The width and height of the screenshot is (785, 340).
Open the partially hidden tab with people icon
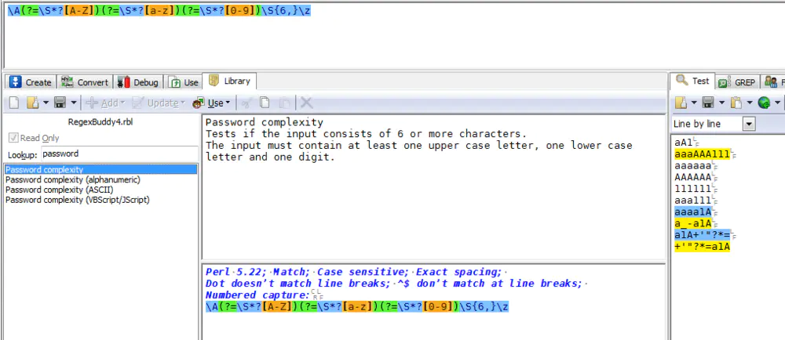(x=773, y=82)
